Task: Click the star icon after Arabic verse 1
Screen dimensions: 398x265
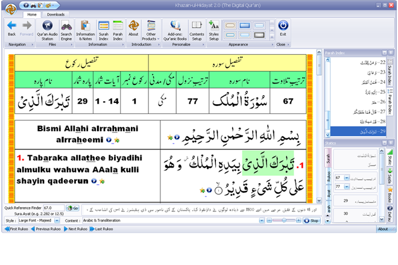Action: point(202,190)
